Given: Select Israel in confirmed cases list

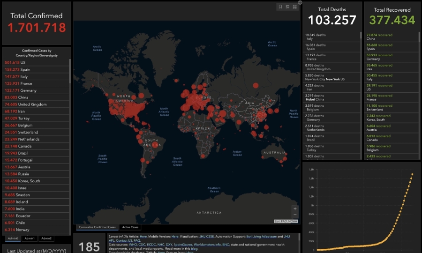Looking at the screenshot, I should (x=36, y=188).
